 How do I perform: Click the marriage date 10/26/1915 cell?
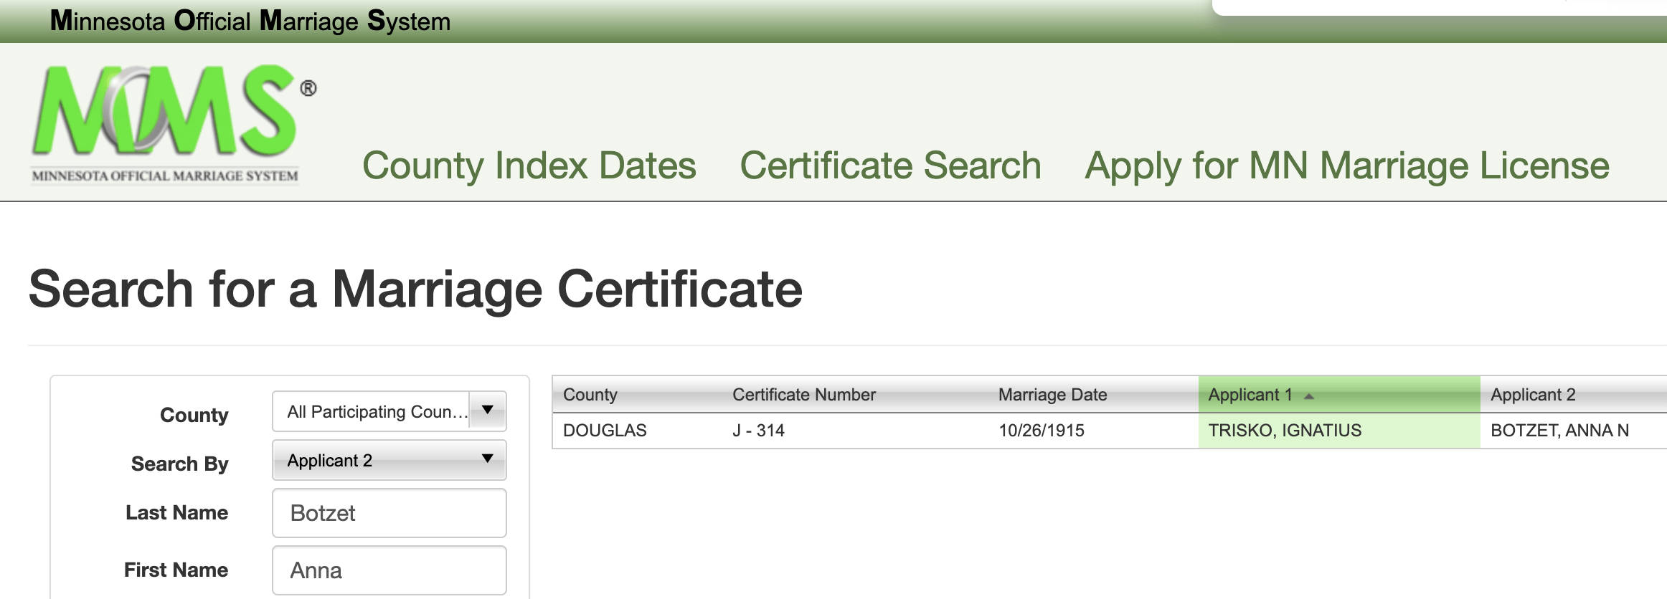pyautogui.click(x=1041, y=431)
